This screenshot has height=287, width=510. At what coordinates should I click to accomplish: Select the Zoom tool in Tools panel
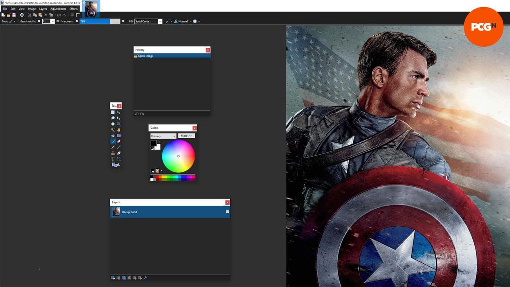[x=118, y=124]
